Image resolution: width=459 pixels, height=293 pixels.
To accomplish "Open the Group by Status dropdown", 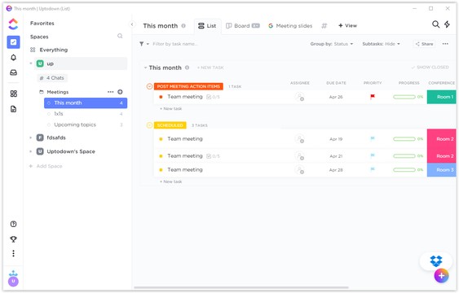I will click(x=332, y=44).
